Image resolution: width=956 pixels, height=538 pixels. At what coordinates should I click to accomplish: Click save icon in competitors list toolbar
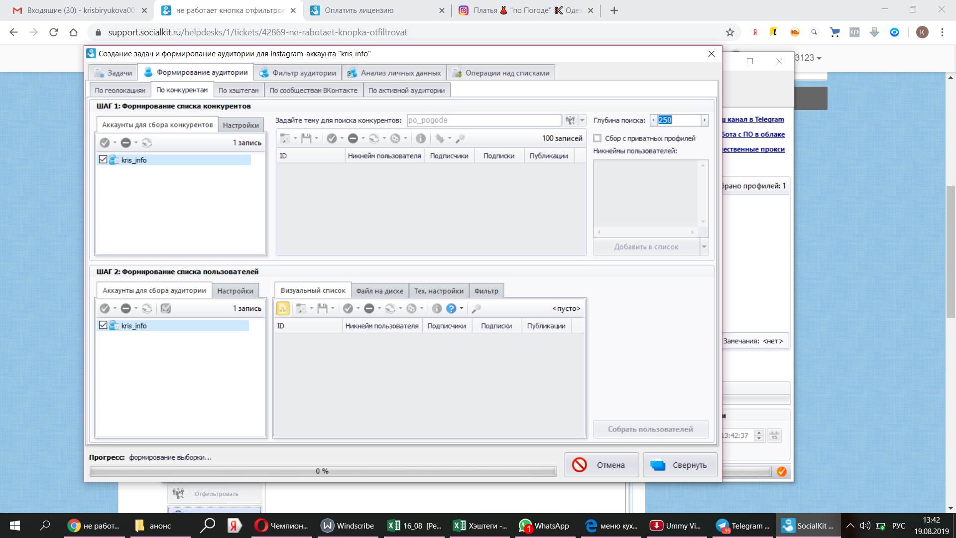pos(306,138)
